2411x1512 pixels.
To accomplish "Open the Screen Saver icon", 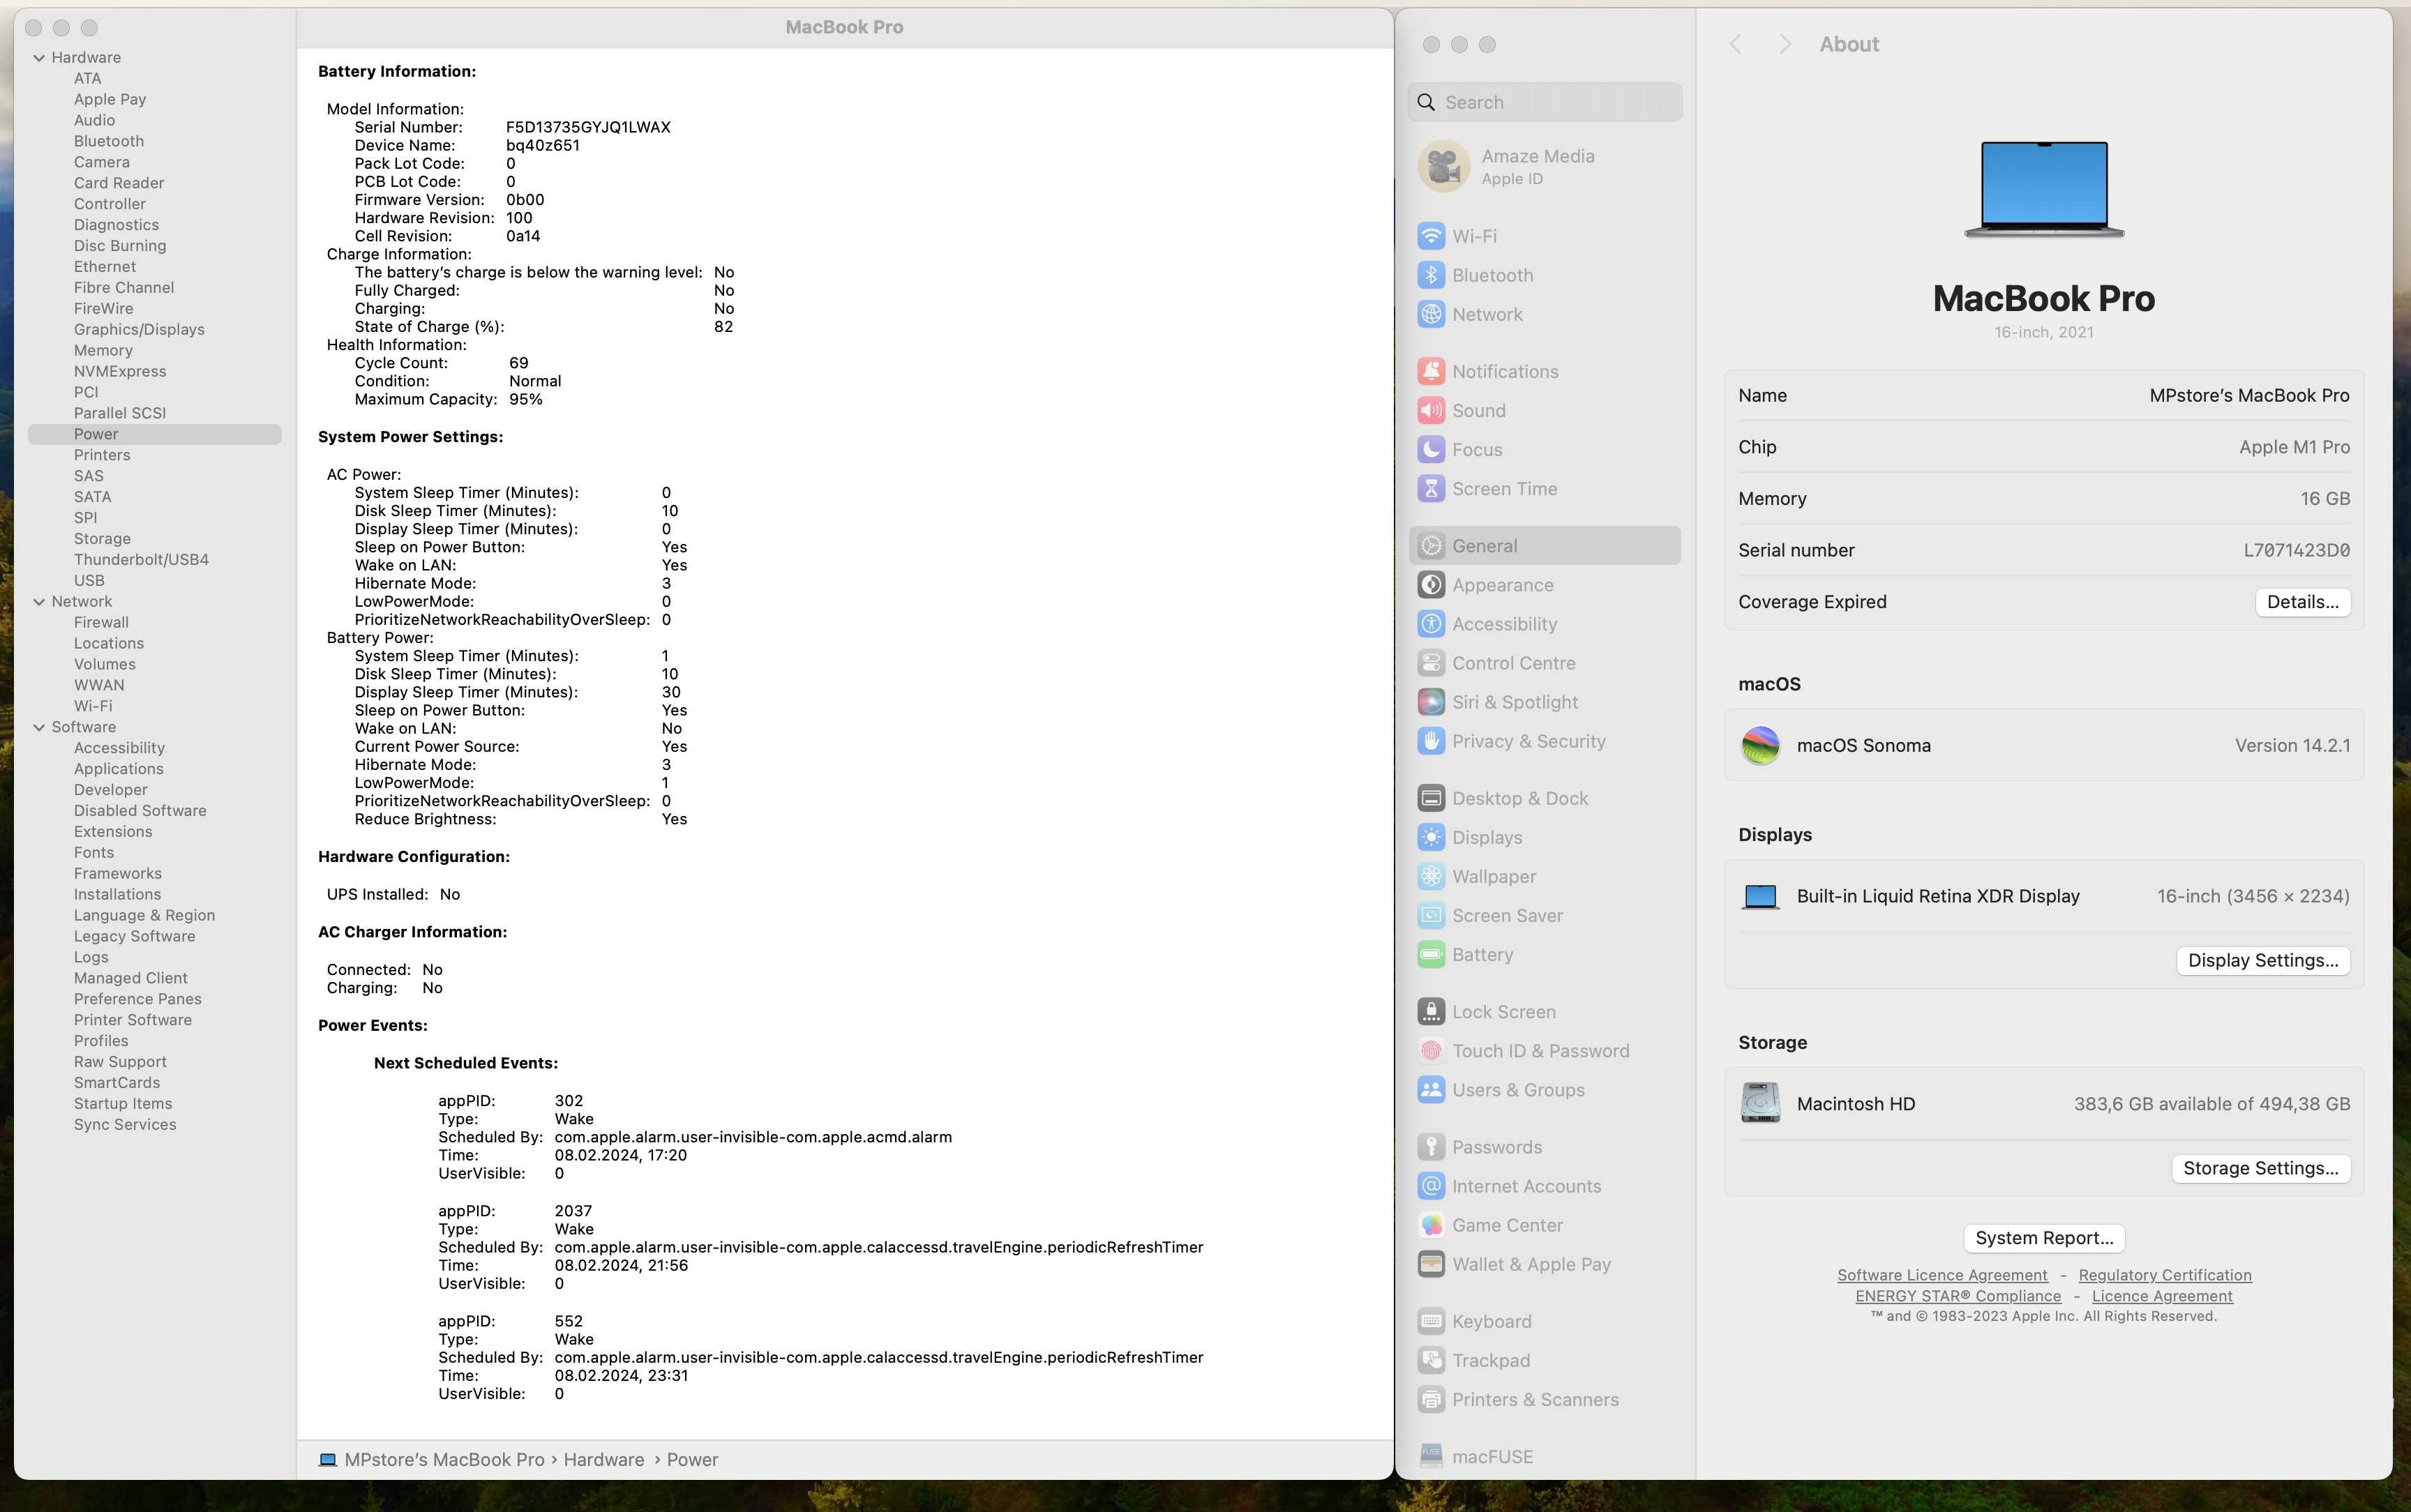I will 1431,914.
